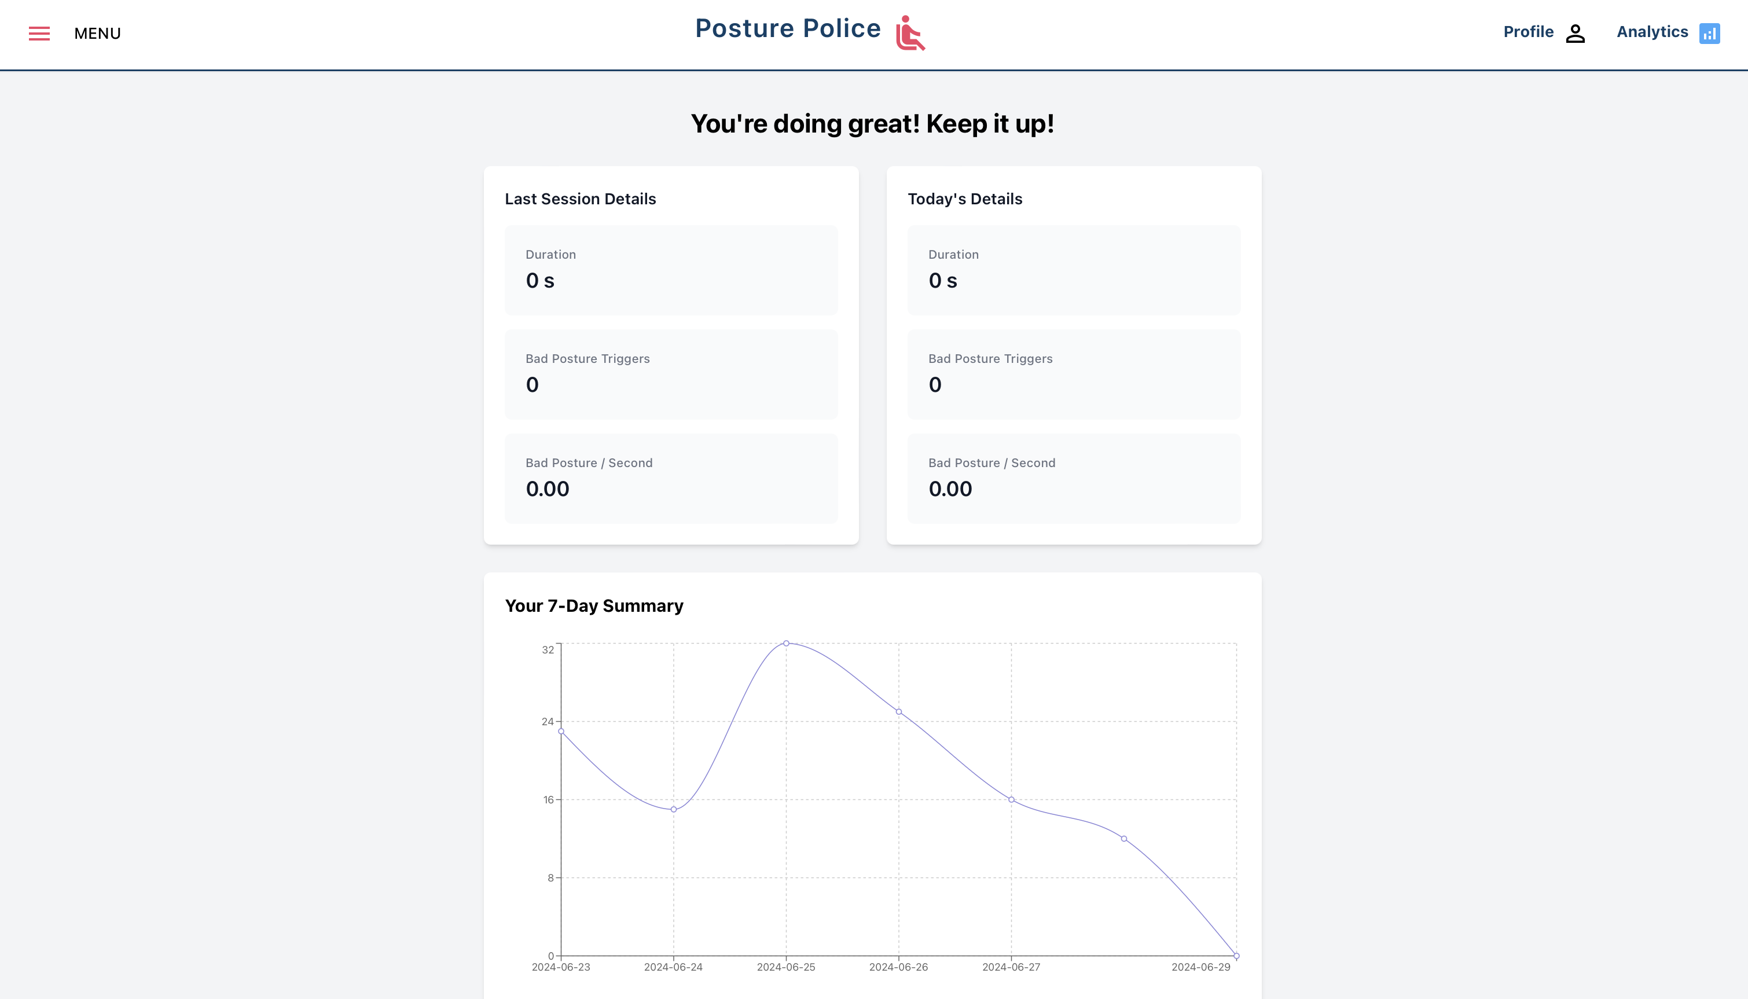
Task: Open the hamburger menu icon
Action: (x=39, y=34)
